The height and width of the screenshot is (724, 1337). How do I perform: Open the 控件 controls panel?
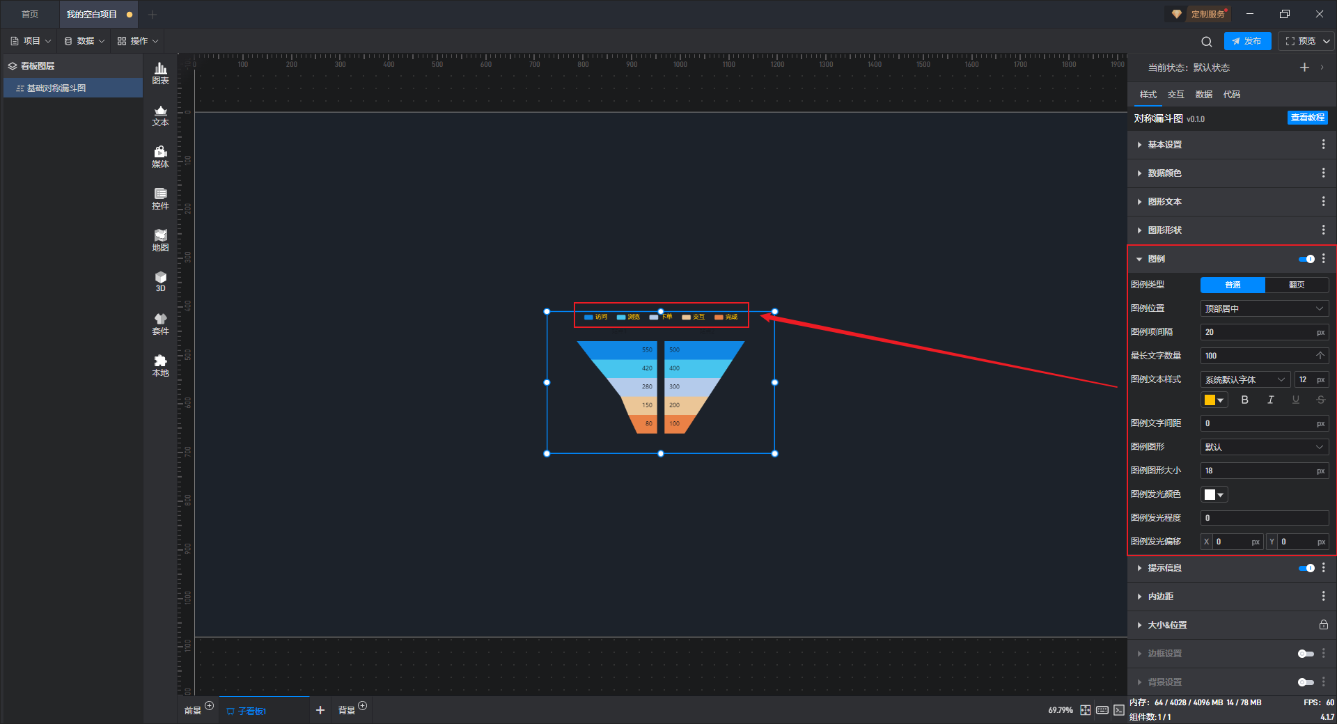pyautogui.click(x=160, y=198)
